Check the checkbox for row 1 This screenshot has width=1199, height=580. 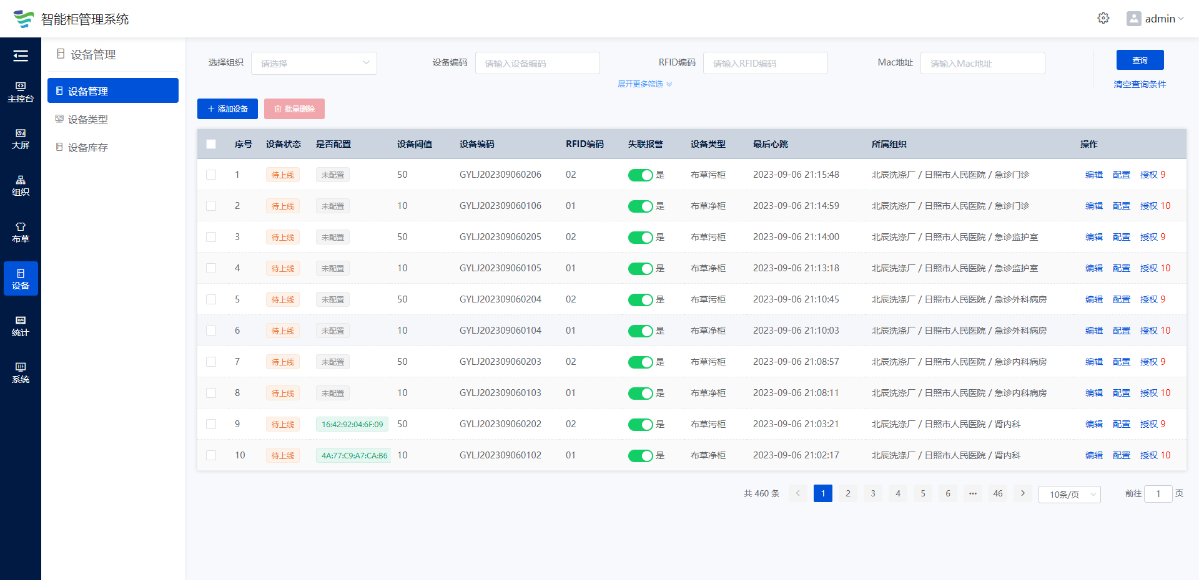click(211, 175)
